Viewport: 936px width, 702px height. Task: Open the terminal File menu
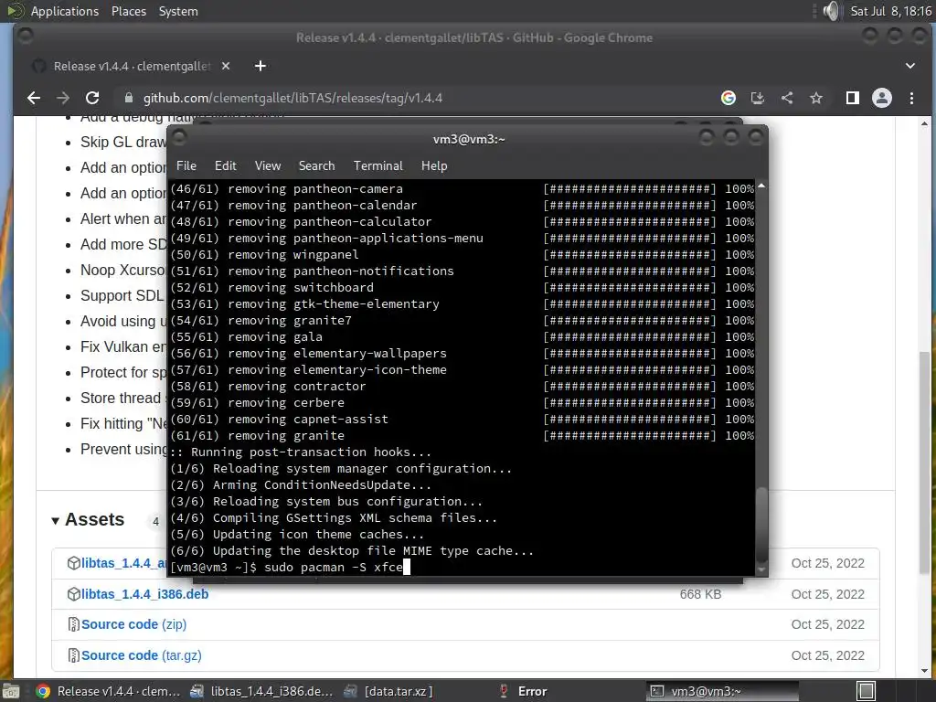(x=186, y=165)
